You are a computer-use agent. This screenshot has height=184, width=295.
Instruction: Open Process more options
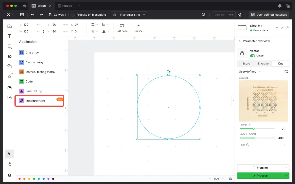pyautogui.click(x=286, y=176)
